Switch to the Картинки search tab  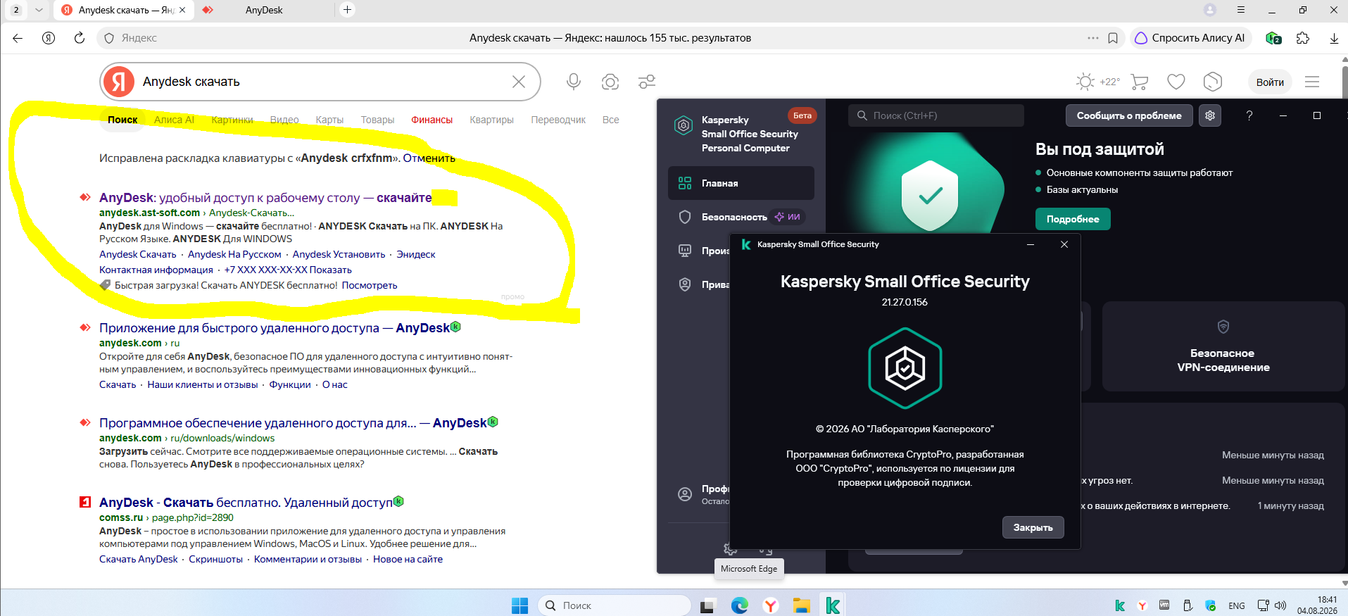tap(232, 120)
